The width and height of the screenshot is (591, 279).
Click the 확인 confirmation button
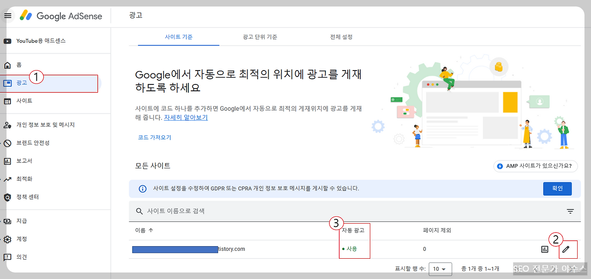(x=557, y=189)
